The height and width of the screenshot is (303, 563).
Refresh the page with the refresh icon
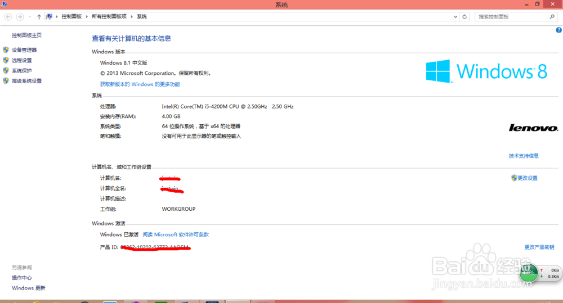[464, 16]
